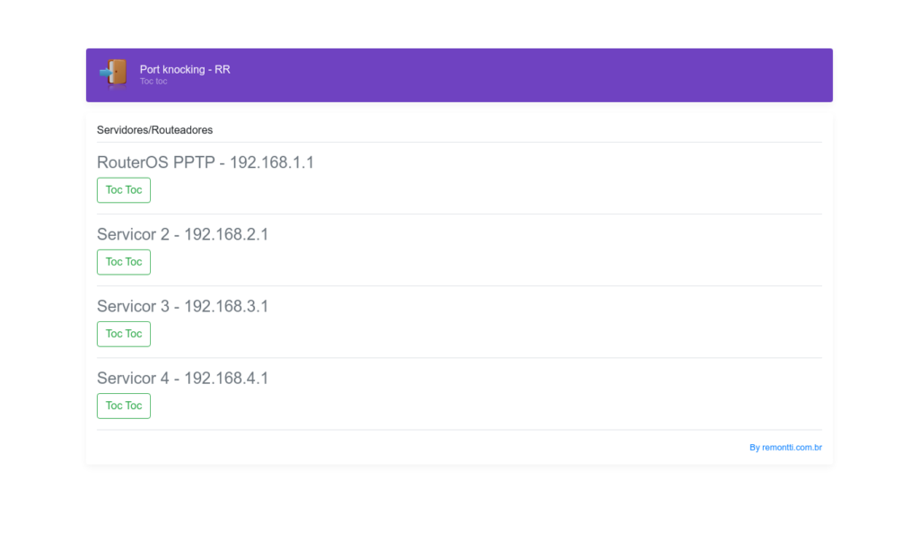This screenshot has height=533, width=919.
Task: Click the divider line above the footer link
Action: pos(459,430)
